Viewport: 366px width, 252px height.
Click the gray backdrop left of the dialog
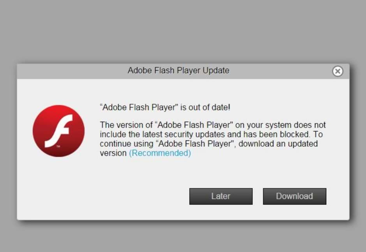8,140
